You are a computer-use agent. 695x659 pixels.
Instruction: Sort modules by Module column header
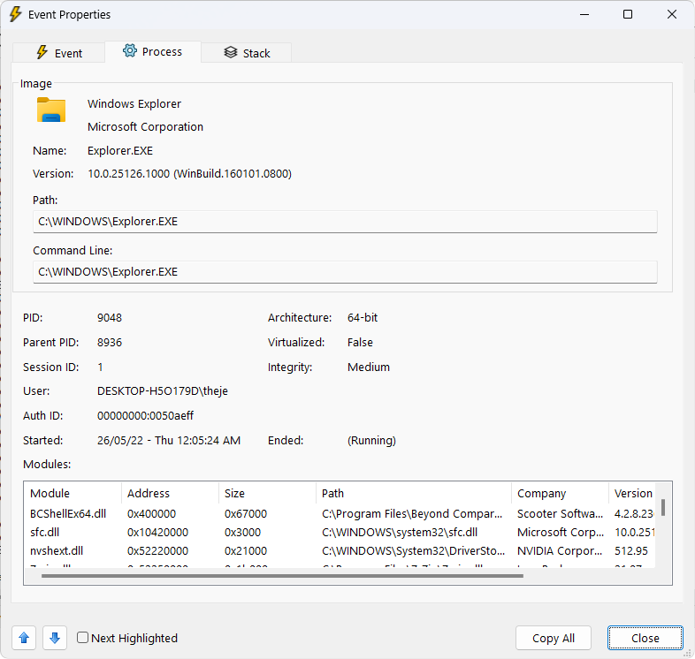click(73, 493)
